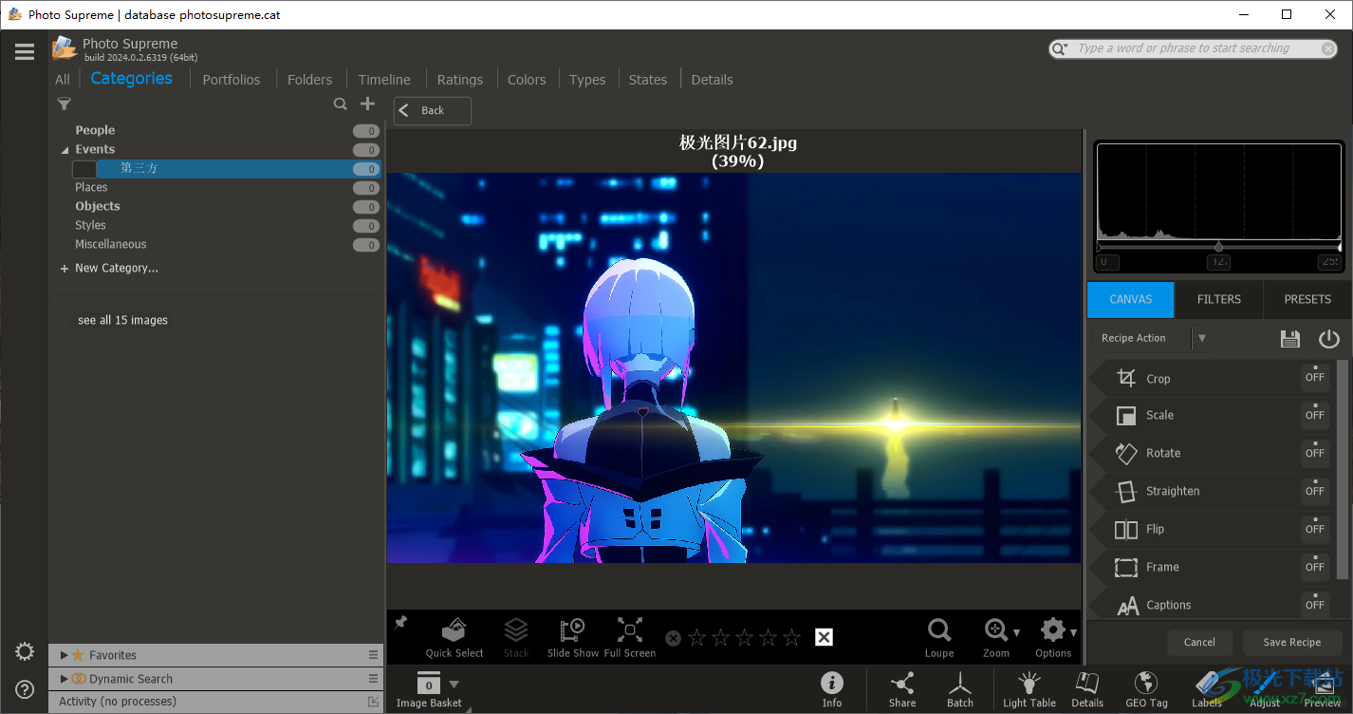Screen dimensions: 1353x714
Task: Click the recipe list vertical scrollbar
Action: click(1343, 468)
